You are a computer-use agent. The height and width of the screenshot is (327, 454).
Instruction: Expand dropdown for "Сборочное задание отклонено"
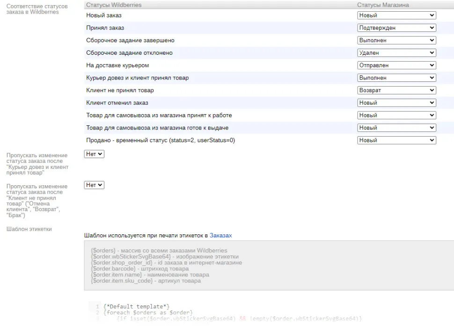396,53
